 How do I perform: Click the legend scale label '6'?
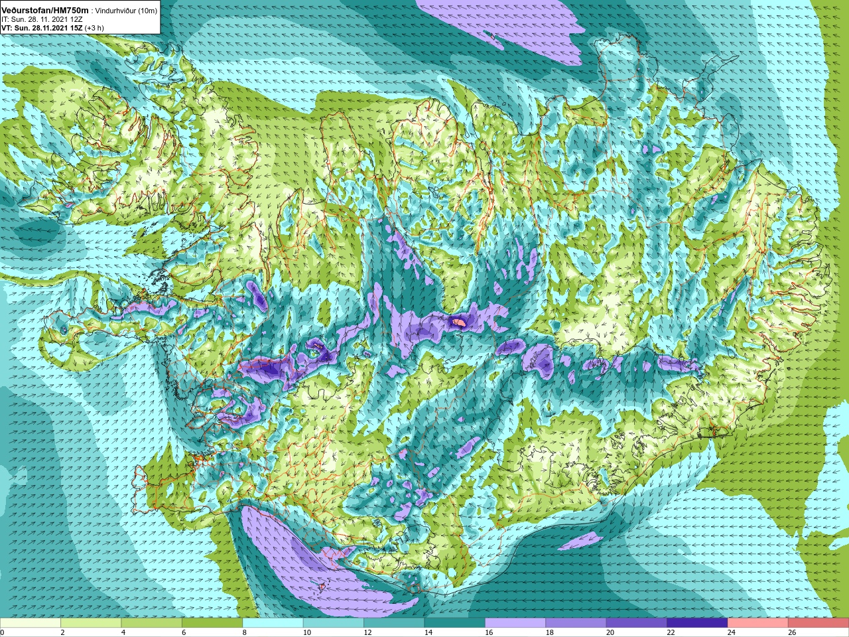[184, 632]
